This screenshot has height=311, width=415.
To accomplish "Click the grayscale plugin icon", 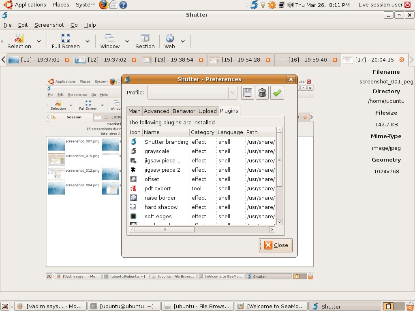I will (133, 151).
